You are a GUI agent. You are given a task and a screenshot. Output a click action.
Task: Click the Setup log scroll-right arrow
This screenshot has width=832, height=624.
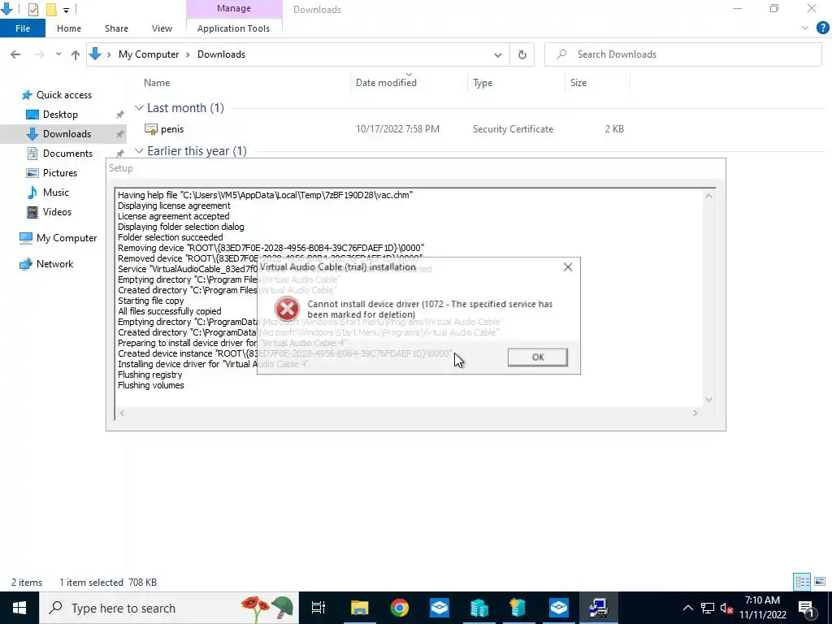pyautogui.click(x=695, y=413)
